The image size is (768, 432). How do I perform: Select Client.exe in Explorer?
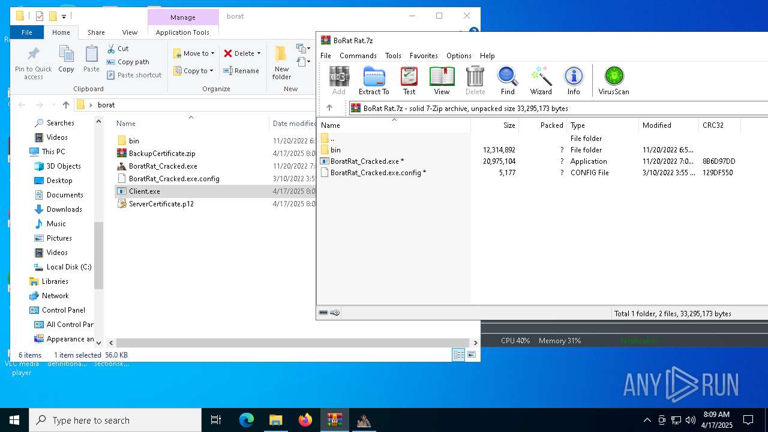click(144, 191)
